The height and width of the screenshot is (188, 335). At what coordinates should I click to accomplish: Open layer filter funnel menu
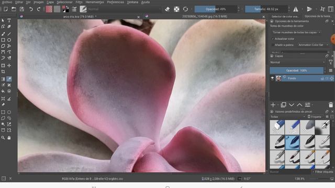(x=331, y=62)
